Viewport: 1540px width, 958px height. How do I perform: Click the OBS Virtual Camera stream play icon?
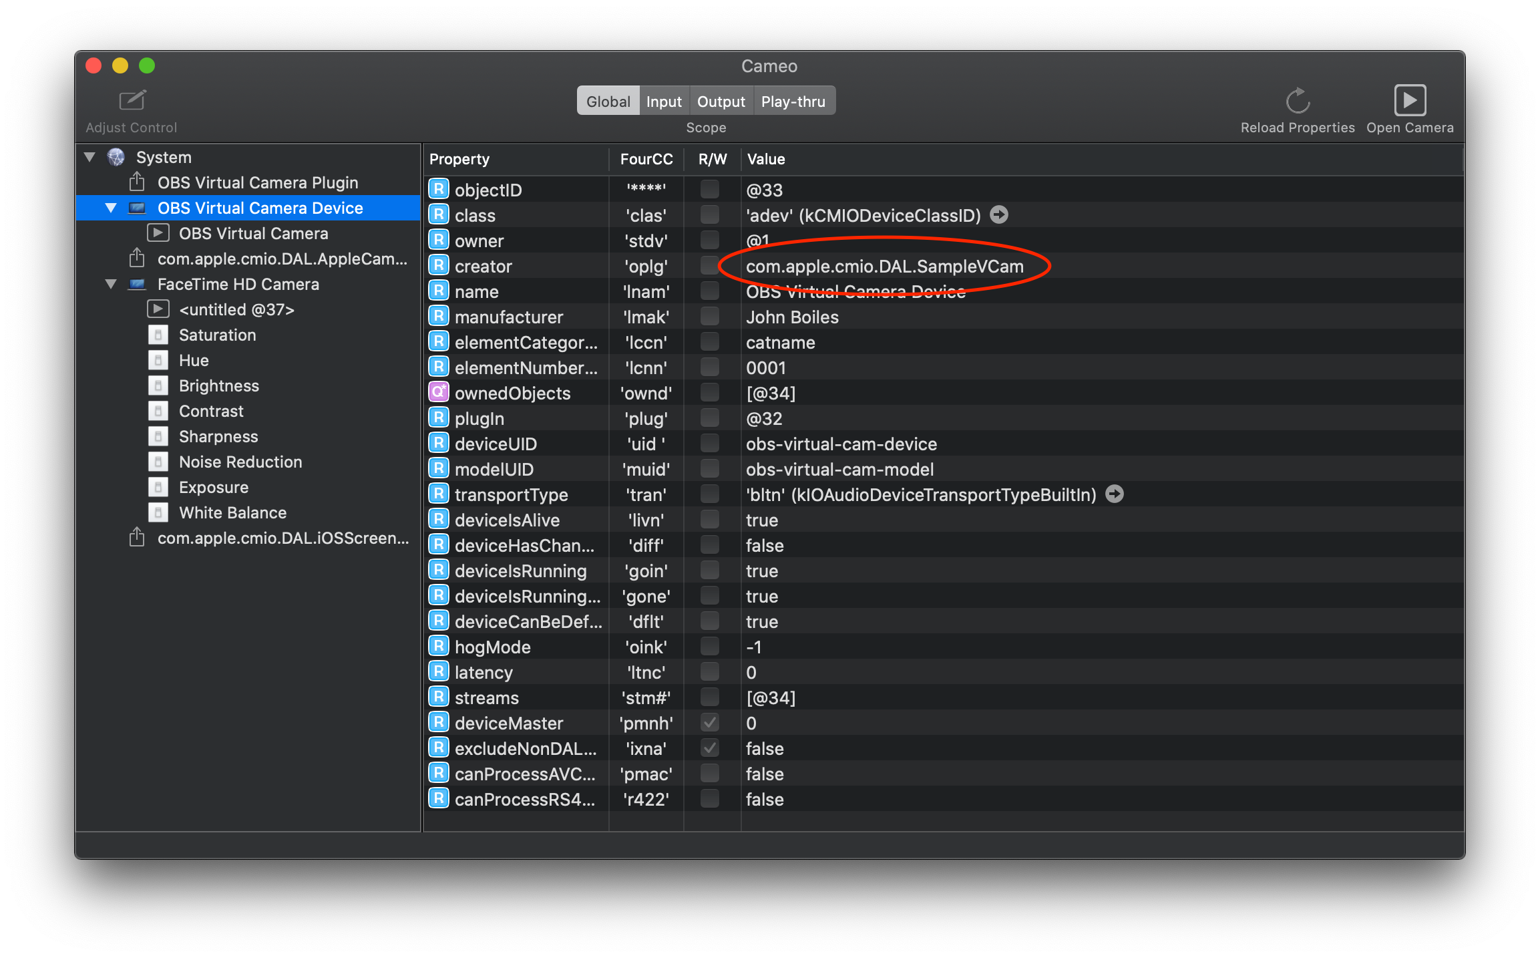pyautogui.click(x=158, y=232)
